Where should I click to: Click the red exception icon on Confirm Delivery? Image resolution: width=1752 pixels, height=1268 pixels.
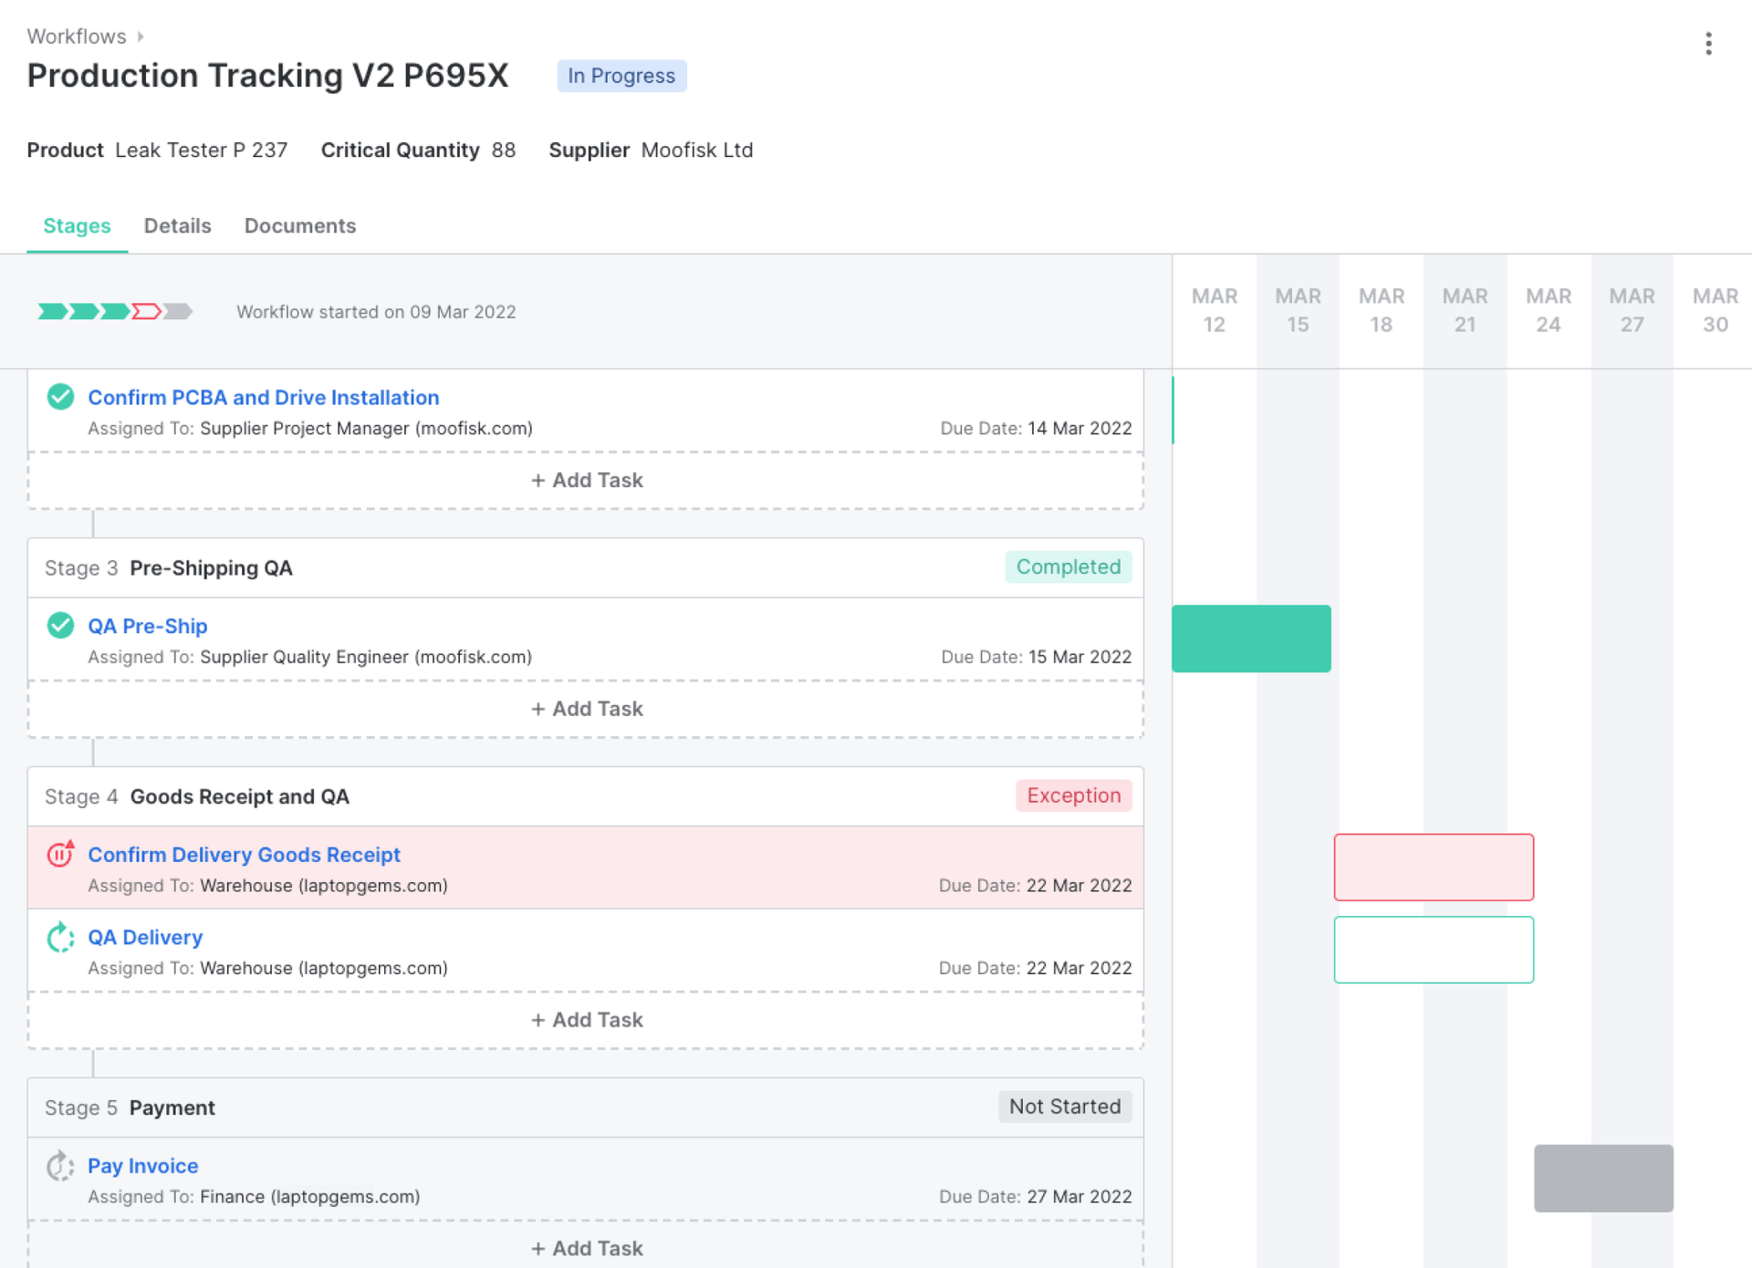pyautogui.click(x=60, y=855)
